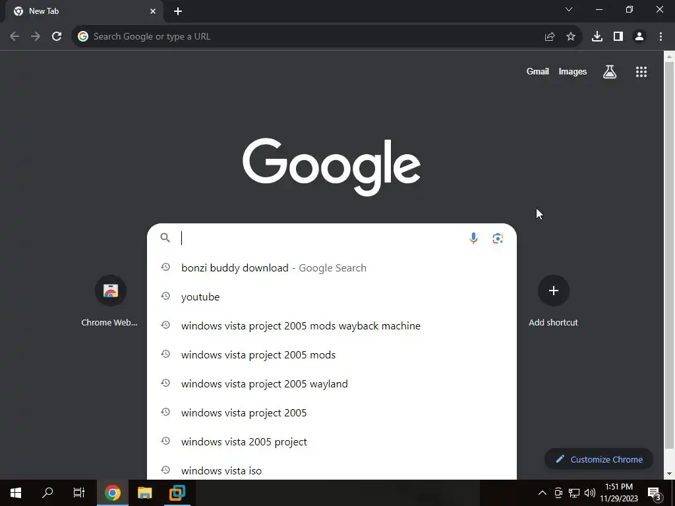Share this page icon in address bar
The height and width of the screenshot is (506, 675).
pyautogui.click(x=550, y=37)
